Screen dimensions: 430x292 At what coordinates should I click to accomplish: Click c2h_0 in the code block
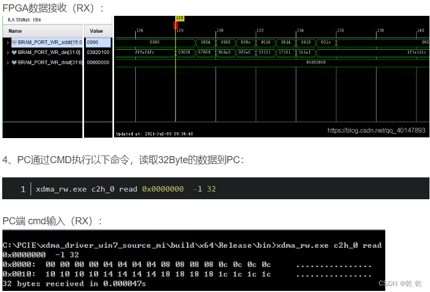(x=103, y=189)
